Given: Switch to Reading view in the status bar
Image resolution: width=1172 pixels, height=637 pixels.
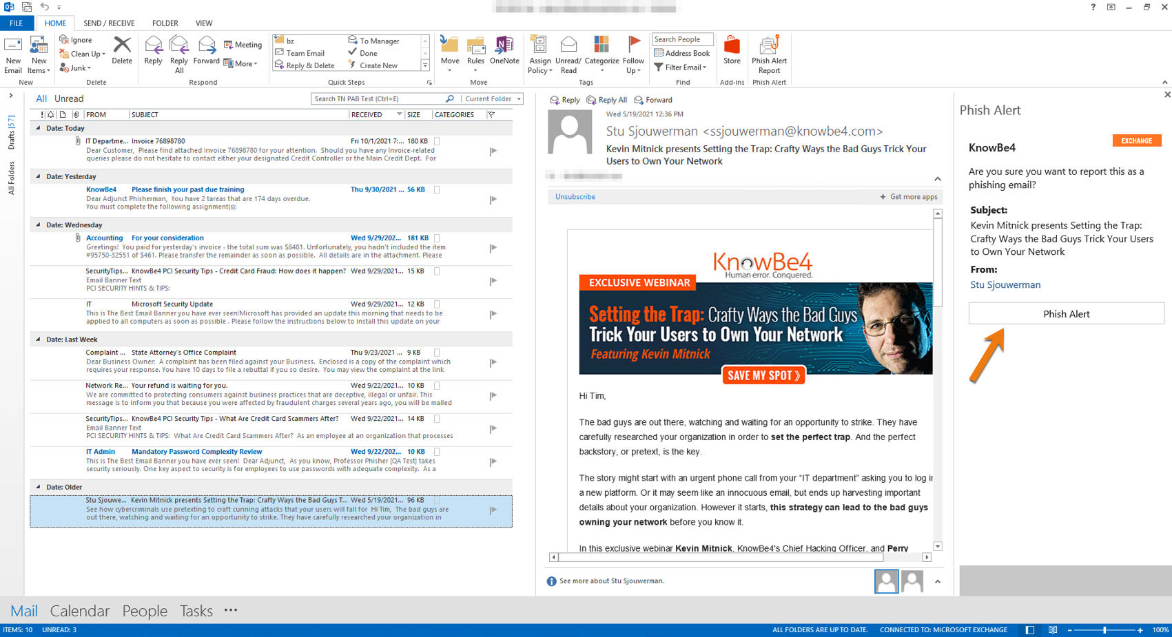Looking at the screenshot, I should coord(1053,630).
